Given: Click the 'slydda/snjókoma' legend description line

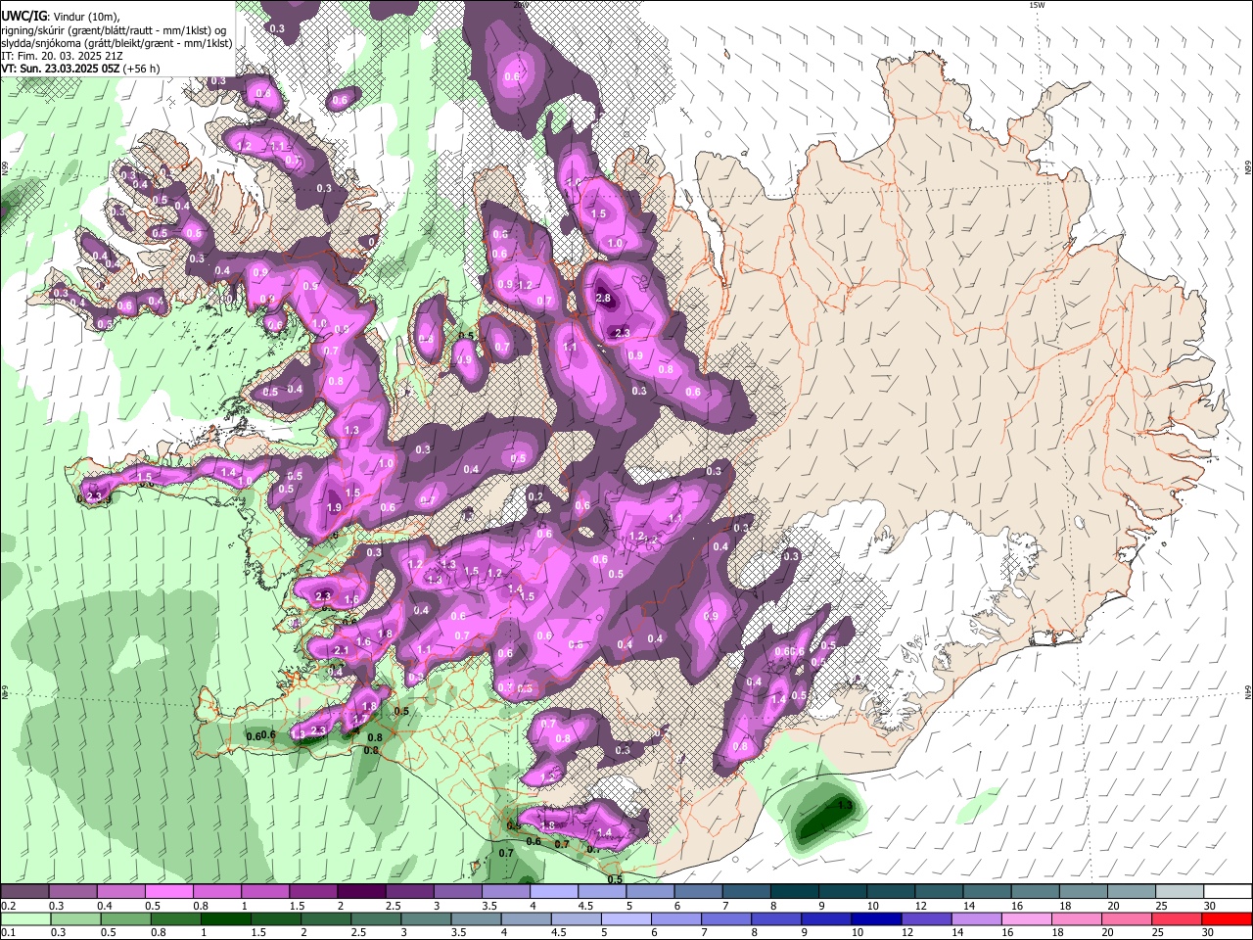Looking at the screenshot, I should [116, 43].
